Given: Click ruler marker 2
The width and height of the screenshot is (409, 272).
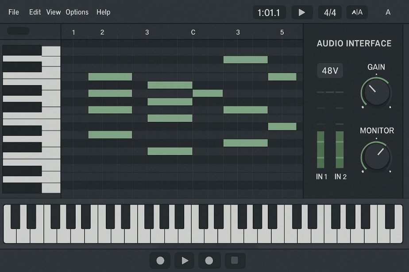Looking at the screenshot, I should 102,32.
